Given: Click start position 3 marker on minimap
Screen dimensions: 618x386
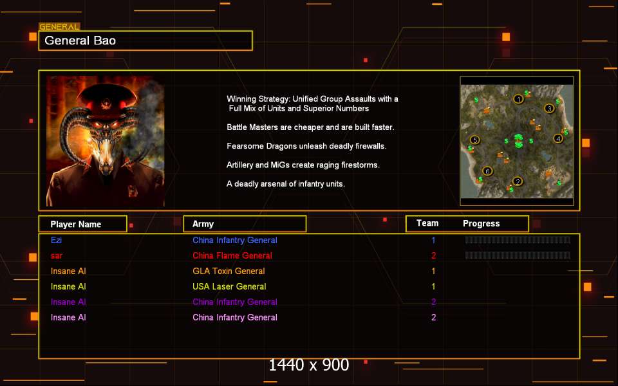Looking at the screenshot, I should (x=549, y=108).
